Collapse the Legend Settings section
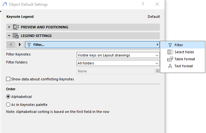 (9, 36)
